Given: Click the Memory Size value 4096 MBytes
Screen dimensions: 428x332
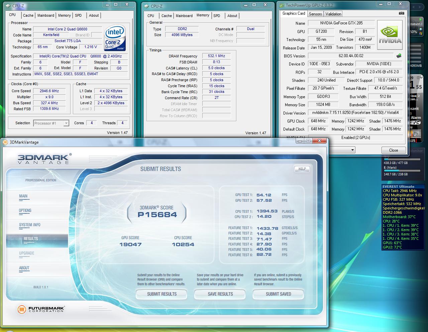Looking at the screenshot, I should 182,35.
